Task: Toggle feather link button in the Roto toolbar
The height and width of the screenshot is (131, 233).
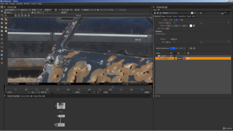Action: (9, 15)
